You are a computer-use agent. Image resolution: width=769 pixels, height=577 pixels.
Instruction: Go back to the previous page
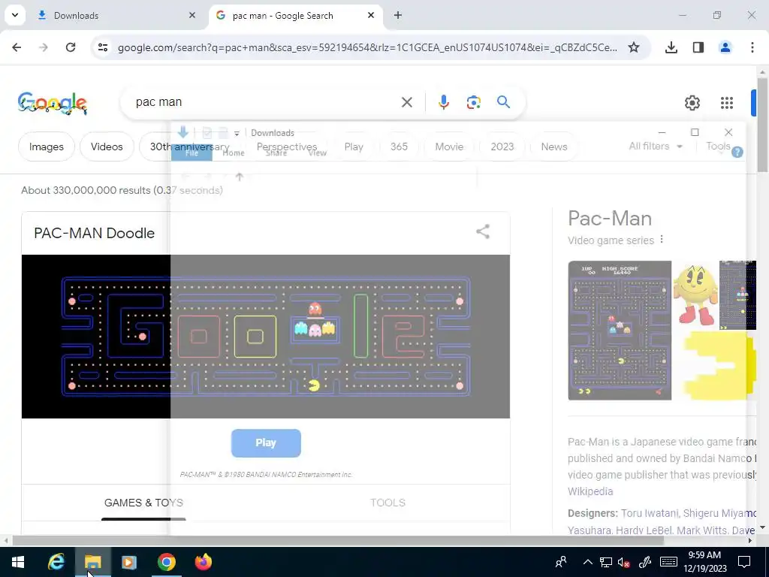(x=17, y=47)
